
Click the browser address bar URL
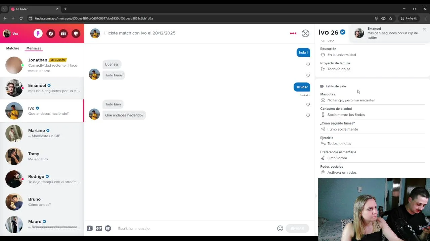94,18
